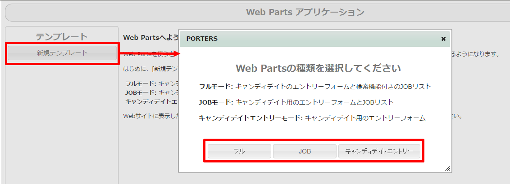Click the Web Partsへよう welcome heading behind dialog
This screenshot has width=510, height=184.
[150, 37]
